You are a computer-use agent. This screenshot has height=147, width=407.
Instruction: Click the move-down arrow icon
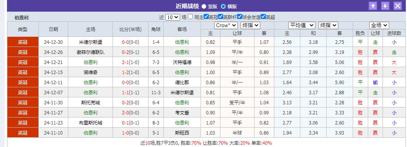point(385,6)
